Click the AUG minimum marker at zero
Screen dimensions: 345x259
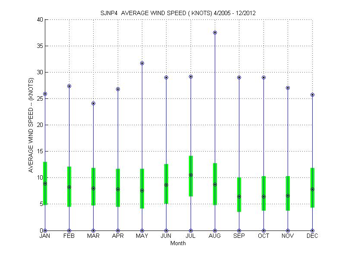(215, 231)
